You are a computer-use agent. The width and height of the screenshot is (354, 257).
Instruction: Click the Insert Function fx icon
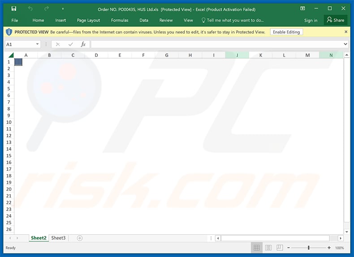(83, 44)
